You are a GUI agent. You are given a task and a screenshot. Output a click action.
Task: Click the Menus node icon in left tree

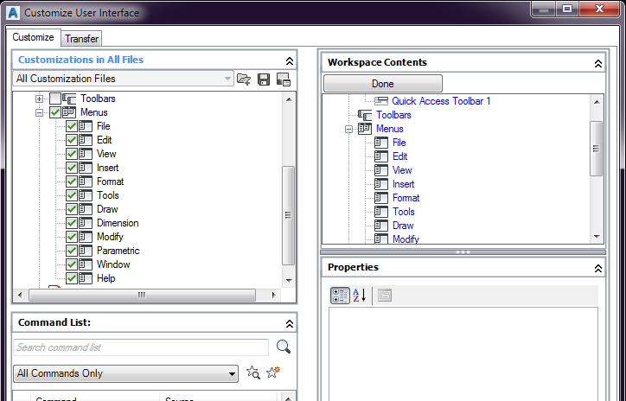[x=69, y=112]
